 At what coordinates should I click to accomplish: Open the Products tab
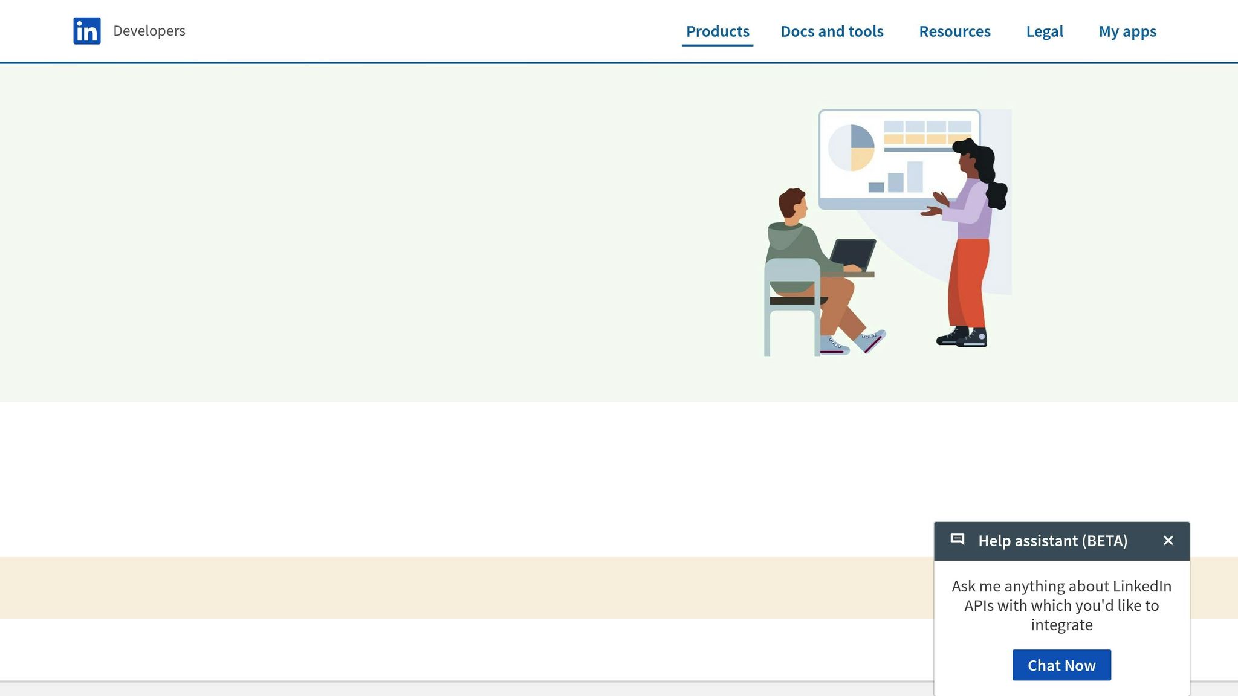[x=717, y=31]
